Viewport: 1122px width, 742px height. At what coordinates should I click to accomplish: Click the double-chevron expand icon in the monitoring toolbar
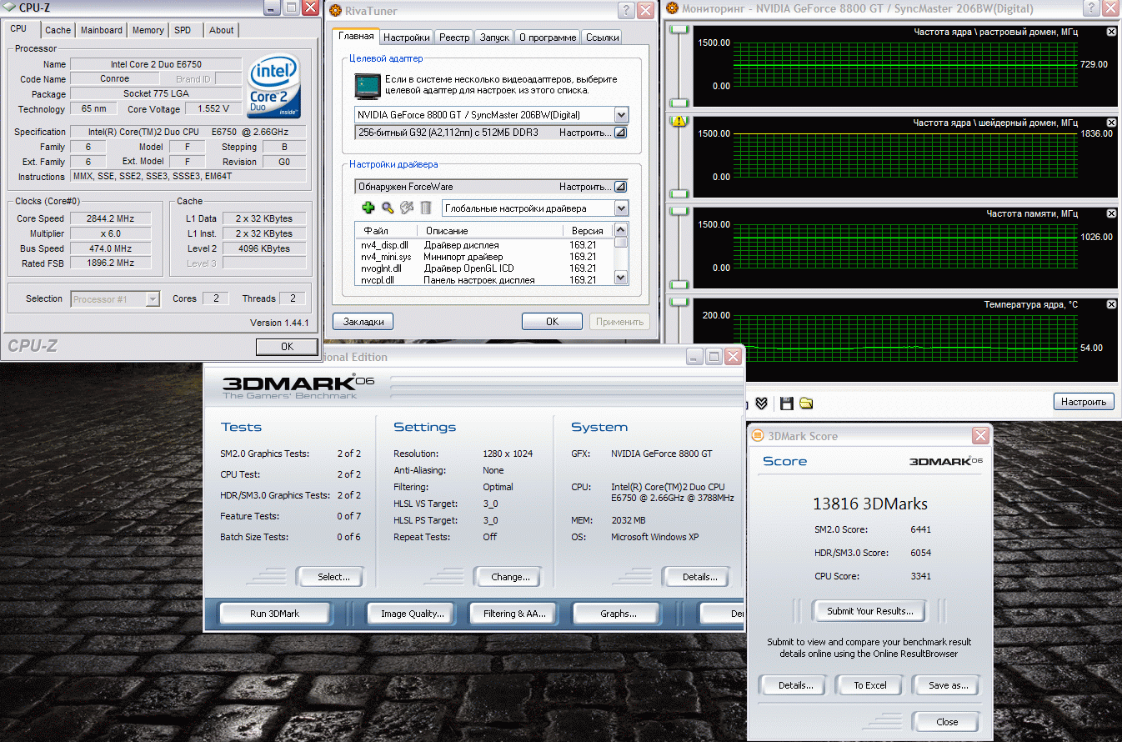(761, 404)
